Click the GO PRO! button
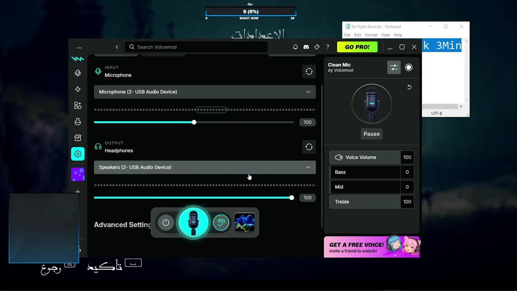517x291 pixels. coord(357,47)
